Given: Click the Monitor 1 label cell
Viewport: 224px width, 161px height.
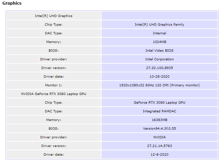Looking at the screenshot, I should [54, 85].
